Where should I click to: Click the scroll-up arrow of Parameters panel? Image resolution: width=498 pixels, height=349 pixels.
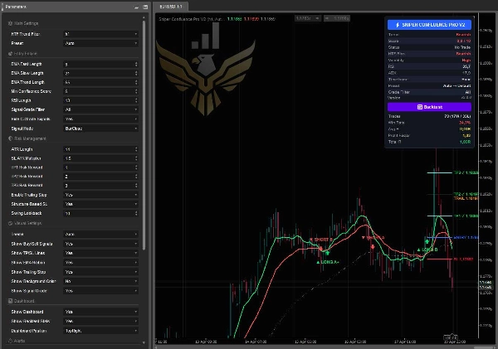click(x=144, y=17)
